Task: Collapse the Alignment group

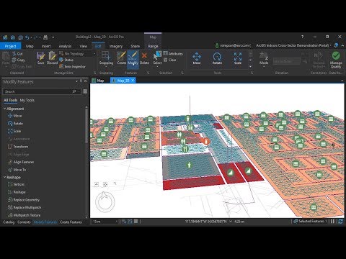Action: [x=4, y=109]
